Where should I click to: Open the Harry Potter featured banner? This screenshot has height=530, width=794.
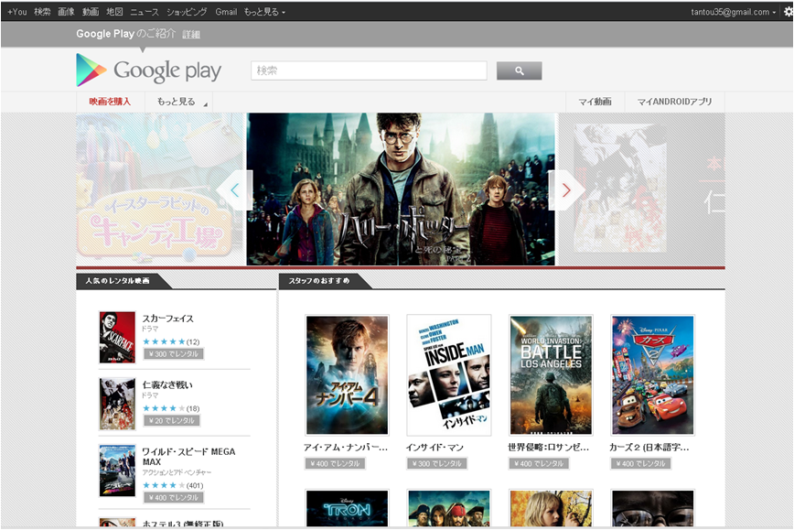401,189
